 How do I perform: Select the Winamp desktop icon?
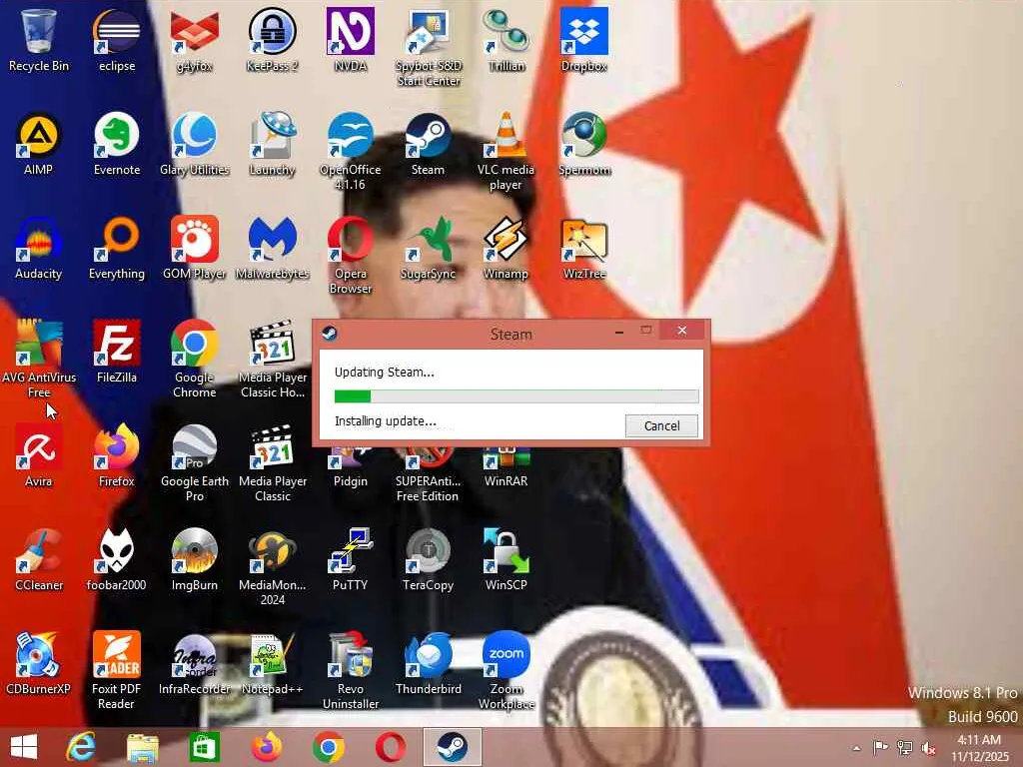pos(507,248)
